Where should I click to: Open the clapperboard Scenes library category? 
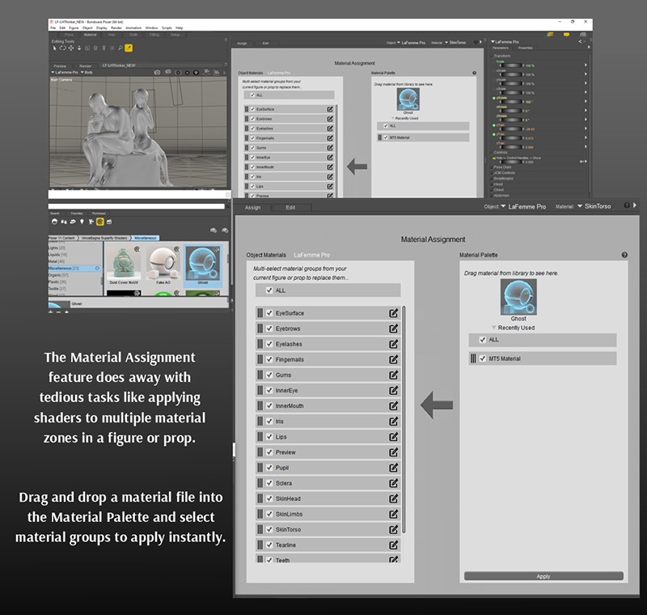(x=109, y=222)
